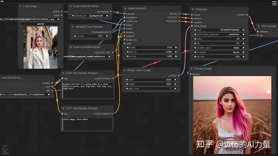Decrease denoise value
278x156 pixels.
(195, 57)
